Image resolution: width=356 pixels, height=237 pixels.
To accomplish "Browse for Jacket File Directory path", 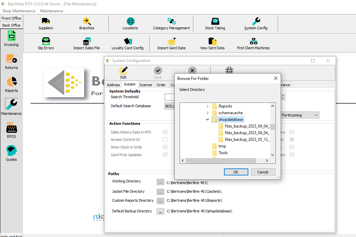I will (x=160, y=192).
